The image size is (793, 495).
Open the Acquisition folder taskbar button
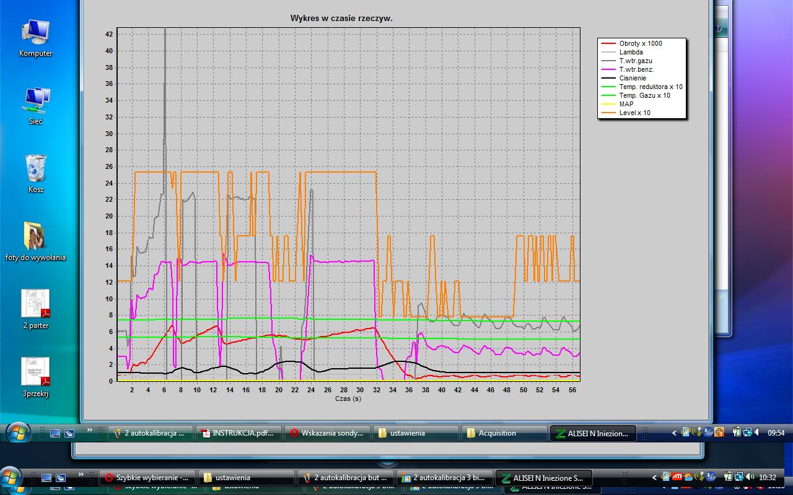(504, 433)
